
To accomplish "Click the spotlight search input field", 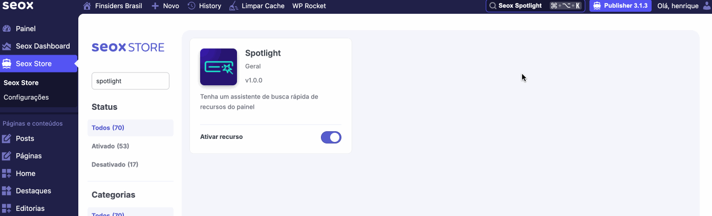I will click(x=131, y=81).
